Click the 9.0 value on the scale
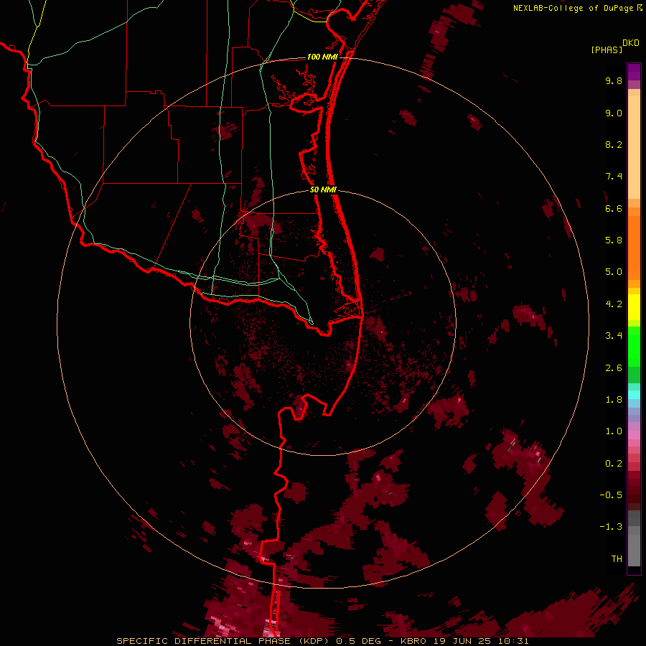 [614, 113]
